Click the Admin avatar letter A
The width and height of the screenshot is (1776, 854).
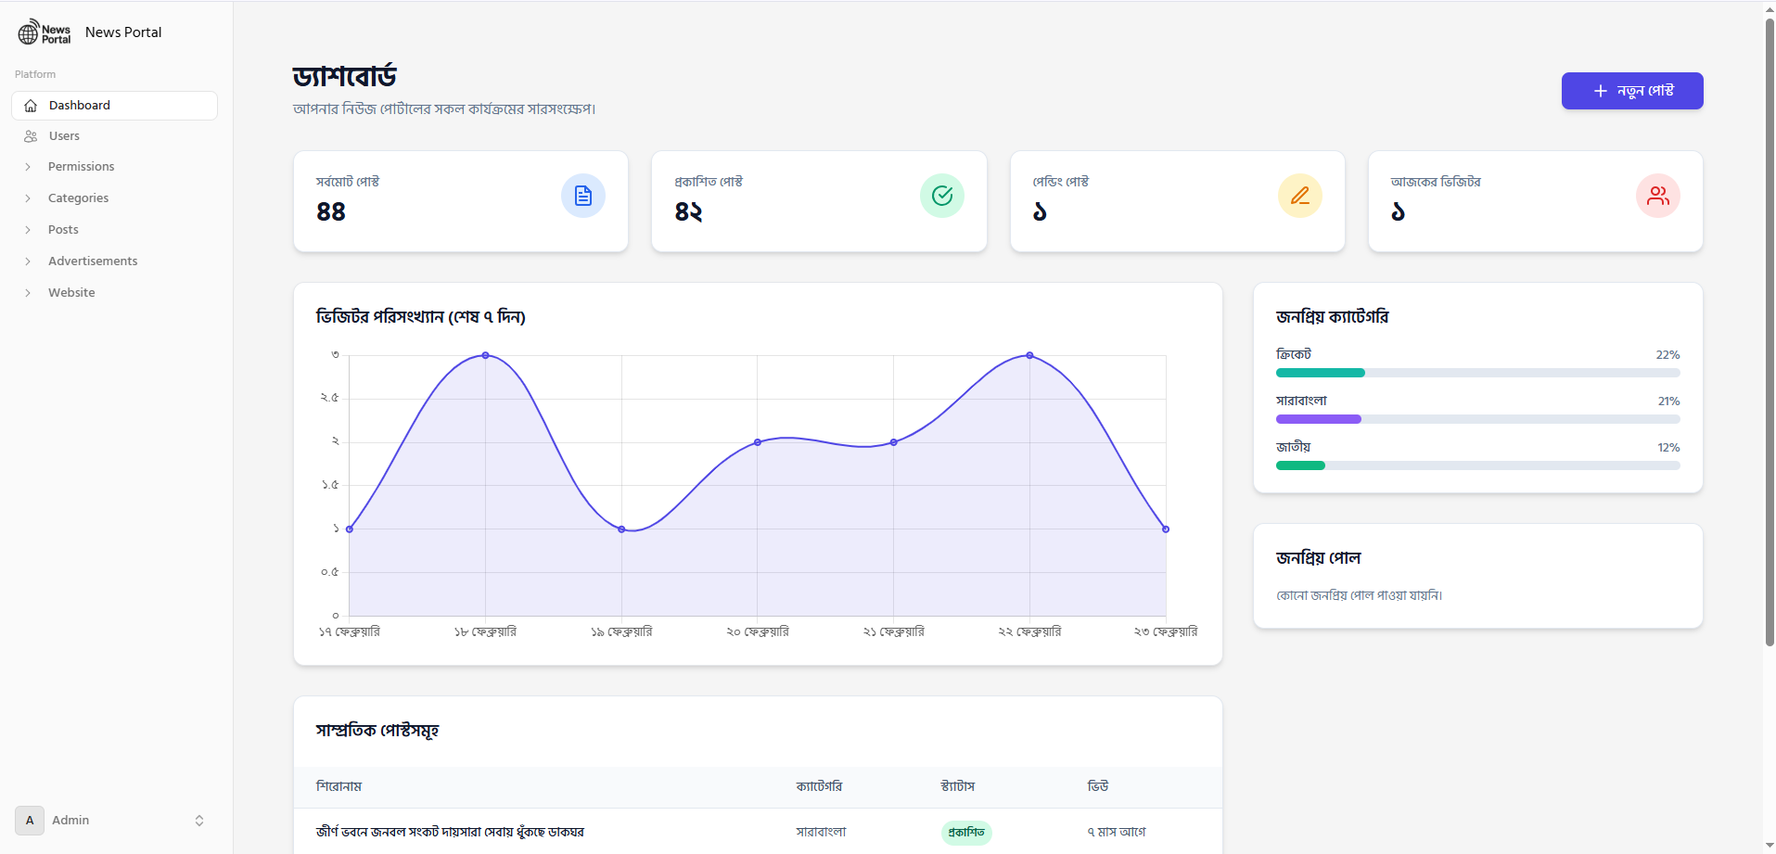click(x=30, y=821)
